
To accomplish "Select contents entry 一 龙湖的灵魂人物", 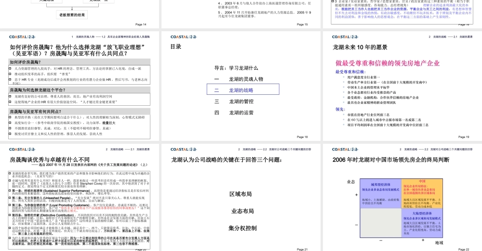I will coord(239,79).
